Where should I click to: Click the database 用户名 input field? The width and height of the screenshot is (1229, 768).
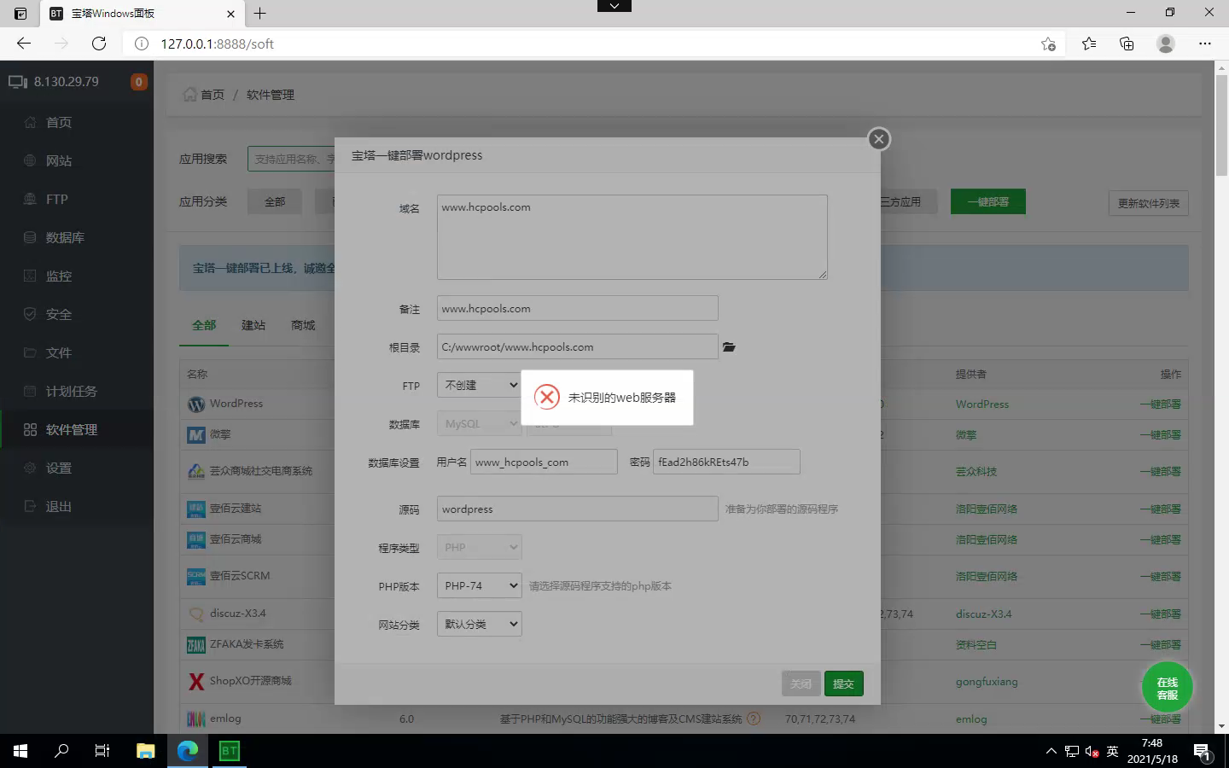(x=544, y=462)
